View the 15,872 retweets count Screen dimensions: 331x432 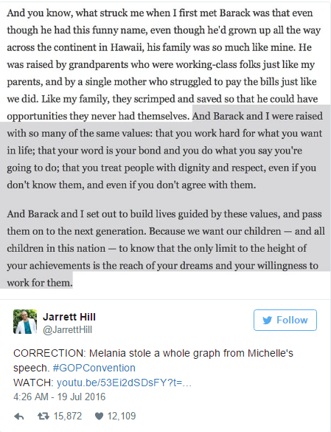point(68,416)
